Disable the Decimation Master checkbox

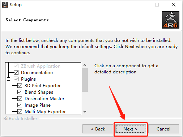click(20, 99)
